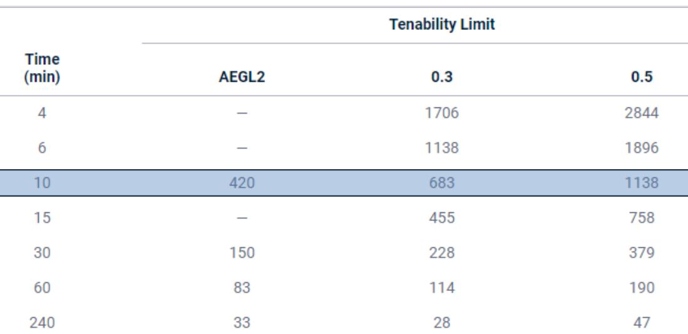Click the Tenability Limit header
Image resolution: width=688 pixels, height=334 pixels.
click(442, 24)
